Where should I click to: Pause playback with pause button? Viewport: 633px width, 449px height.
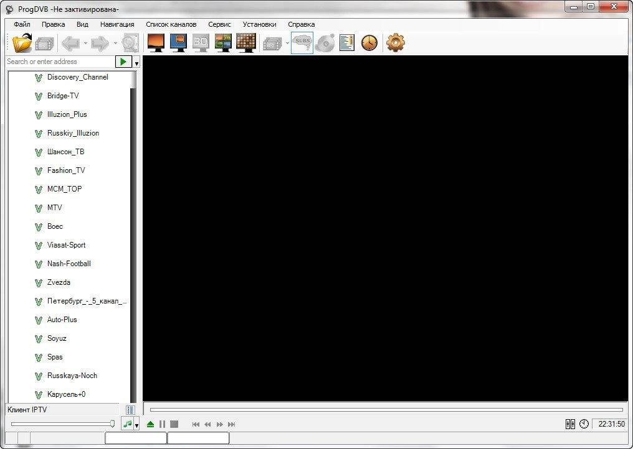[x=162, y=424]
